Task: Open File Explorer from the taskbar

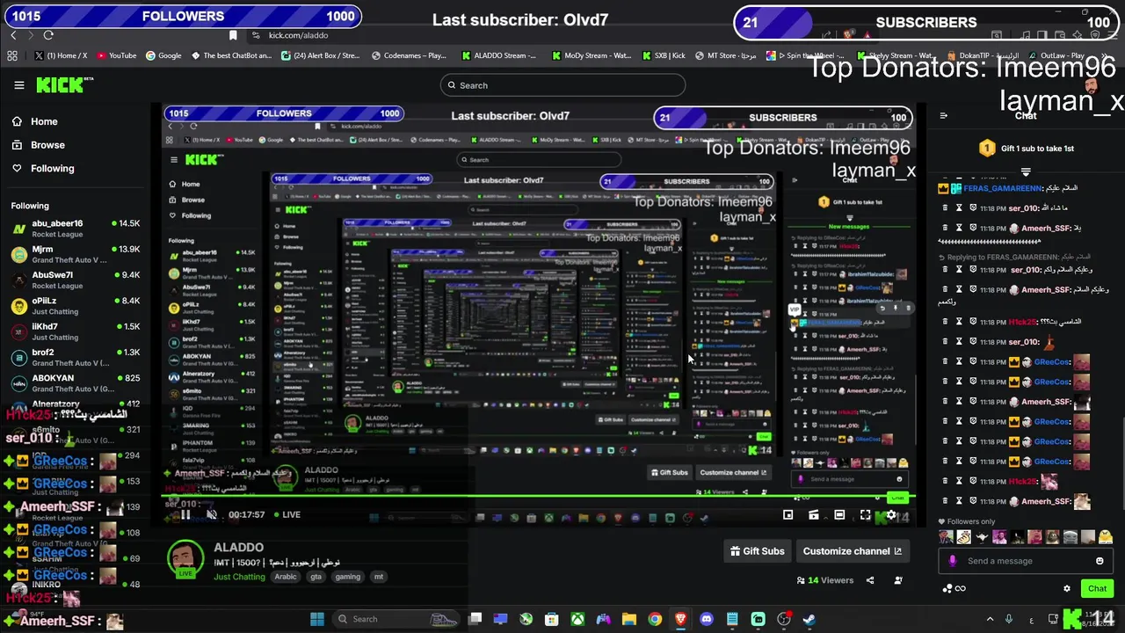Action: click(x=629, y=619)
